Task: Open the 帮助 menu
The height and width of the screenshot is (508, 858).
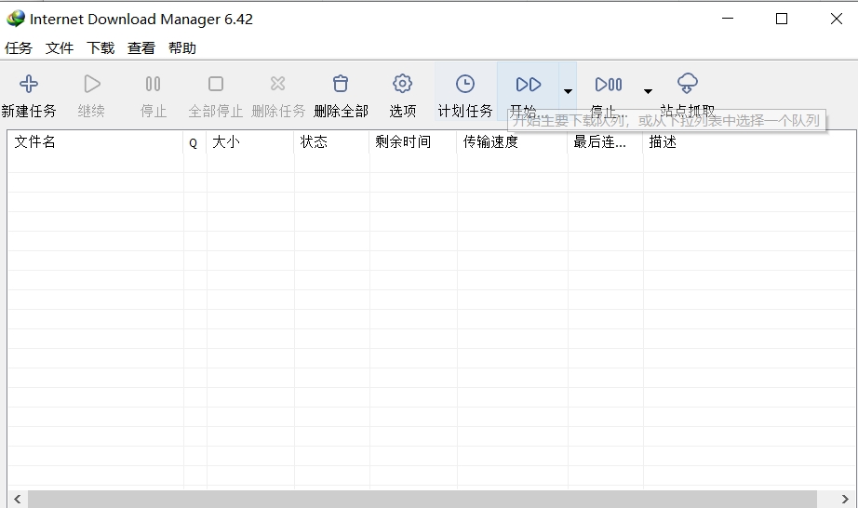Action: [182, 48]
